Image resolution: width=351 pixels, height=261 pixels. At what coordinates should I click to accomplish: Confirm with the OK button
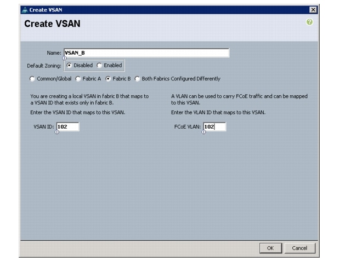[x=270, y=248]
